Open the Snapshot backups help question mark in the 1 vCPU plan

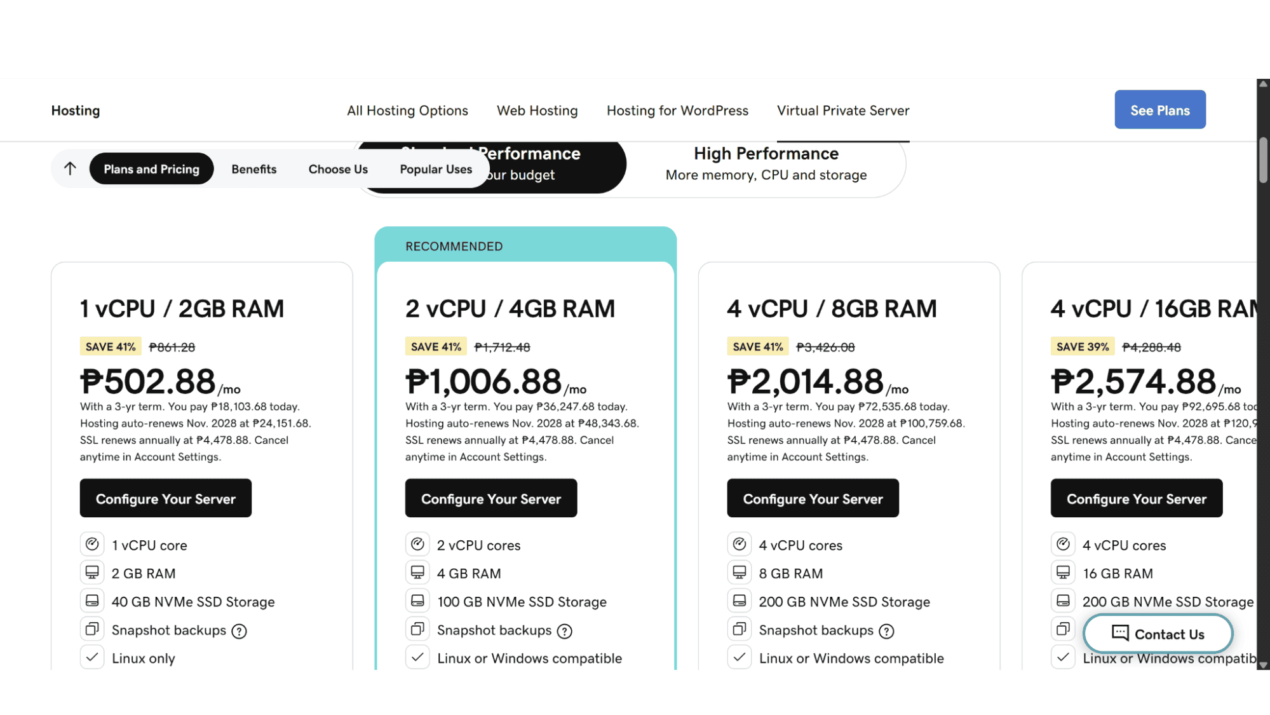pyautogui.click(x=240, y=630)
